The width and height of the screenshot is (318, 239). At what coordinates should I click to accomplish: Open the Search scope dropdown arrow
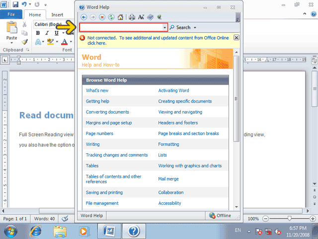click(195, 28)
